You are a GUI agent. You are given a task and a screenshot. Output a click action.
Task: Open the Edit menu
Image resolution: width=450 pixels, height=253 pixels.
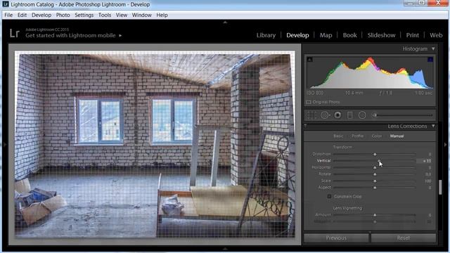[22, 15]
